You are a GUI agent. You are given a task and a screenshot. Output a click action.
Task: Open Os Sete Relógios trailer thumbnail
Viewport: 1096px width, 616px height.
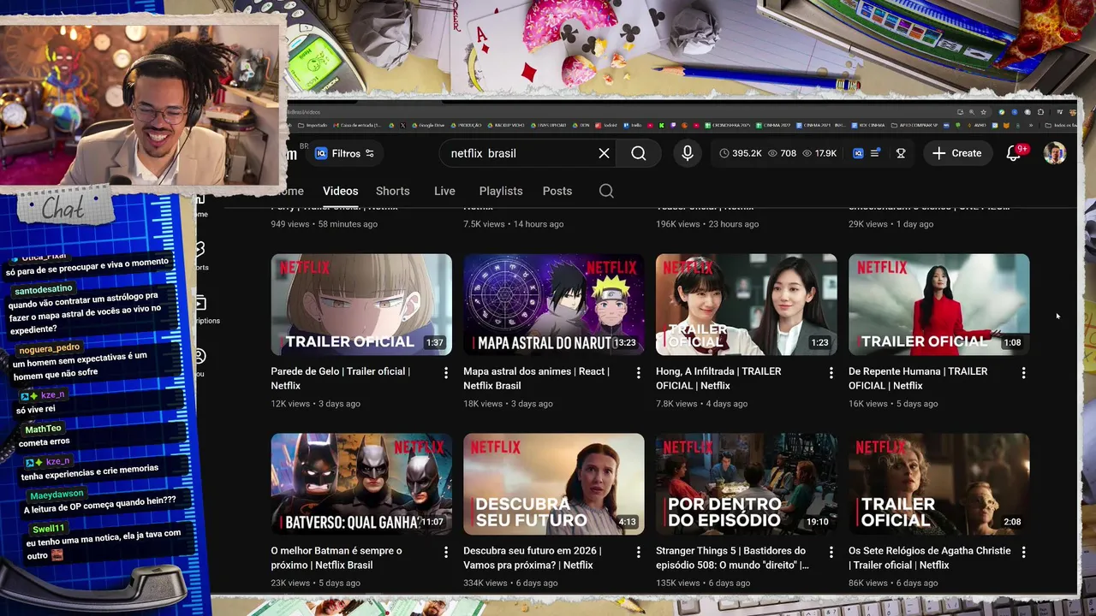click(x=939, y=483)
